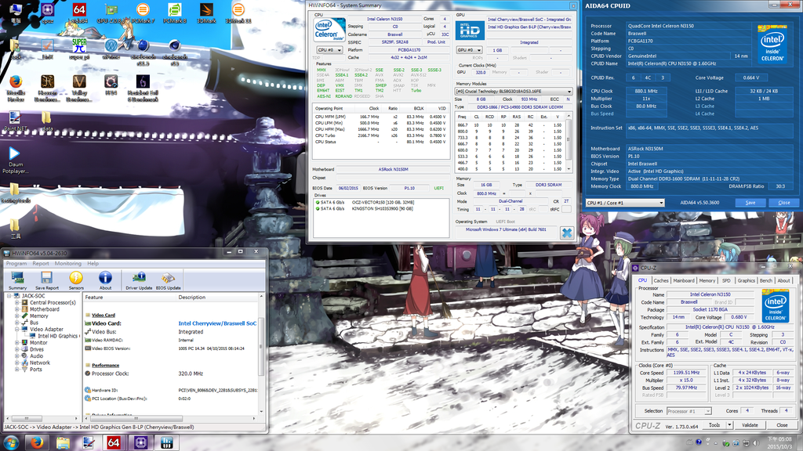Open the Valley Benchmark desktop shortcut
This screenshot has height=451, width=803.
click(x=79, y=88)
